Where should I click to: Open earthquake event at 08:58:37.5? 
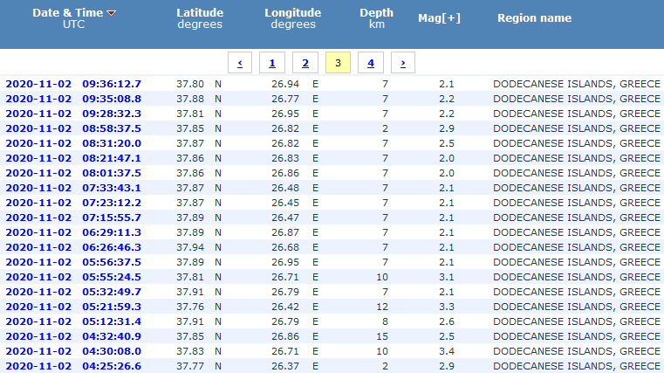coord(73,128)
